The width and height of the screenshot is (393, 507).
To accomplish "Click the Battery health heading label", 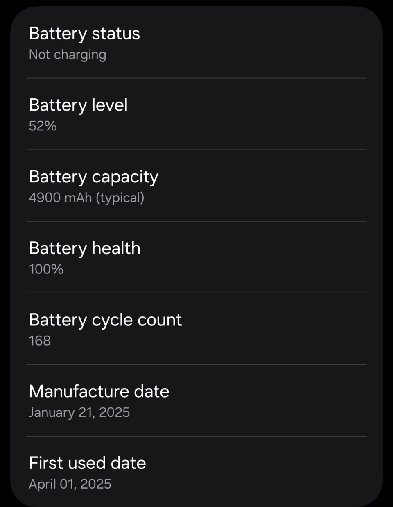I will (x=85, y=248).
